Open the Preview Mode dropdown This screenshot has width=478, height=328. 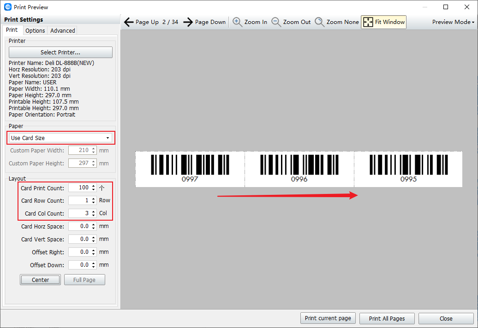pyautogui.click(x=453, y=22)
